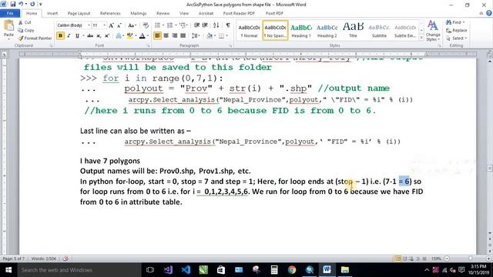Viewport: 493px width, 277px height.
Task: Redo action in quick access toolbar
Action: pos(32,5)
